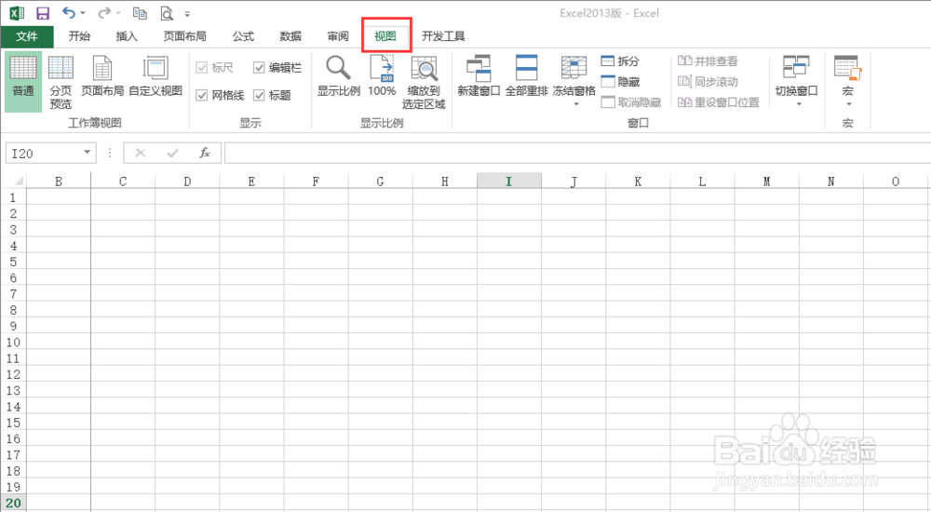Image resolution: width=931 pixels, height=512 pixels.
Task: Click 新建窗口
Action: (x=479, y=76)
